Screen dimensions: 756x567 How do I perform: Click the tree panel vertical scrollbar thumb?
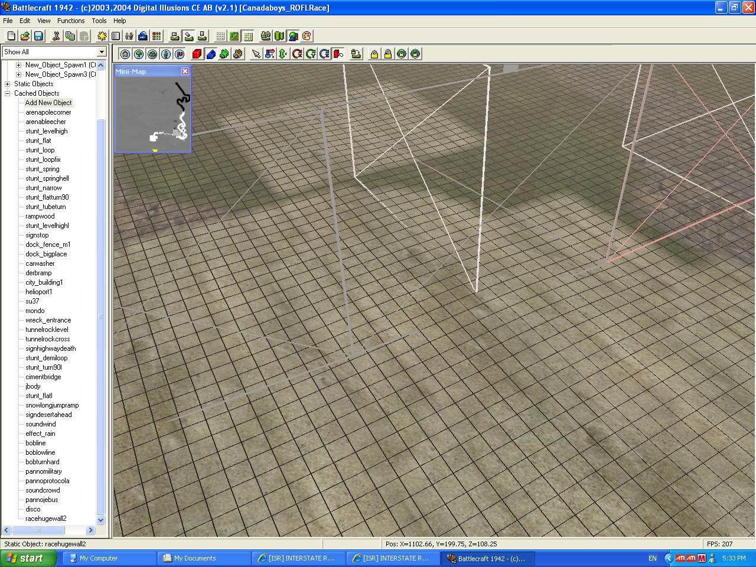tap(100, 317)
